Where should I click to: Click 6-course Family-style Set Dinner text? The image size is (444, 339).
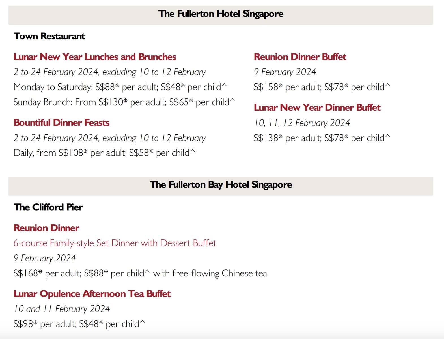click(x=115, y=243)
